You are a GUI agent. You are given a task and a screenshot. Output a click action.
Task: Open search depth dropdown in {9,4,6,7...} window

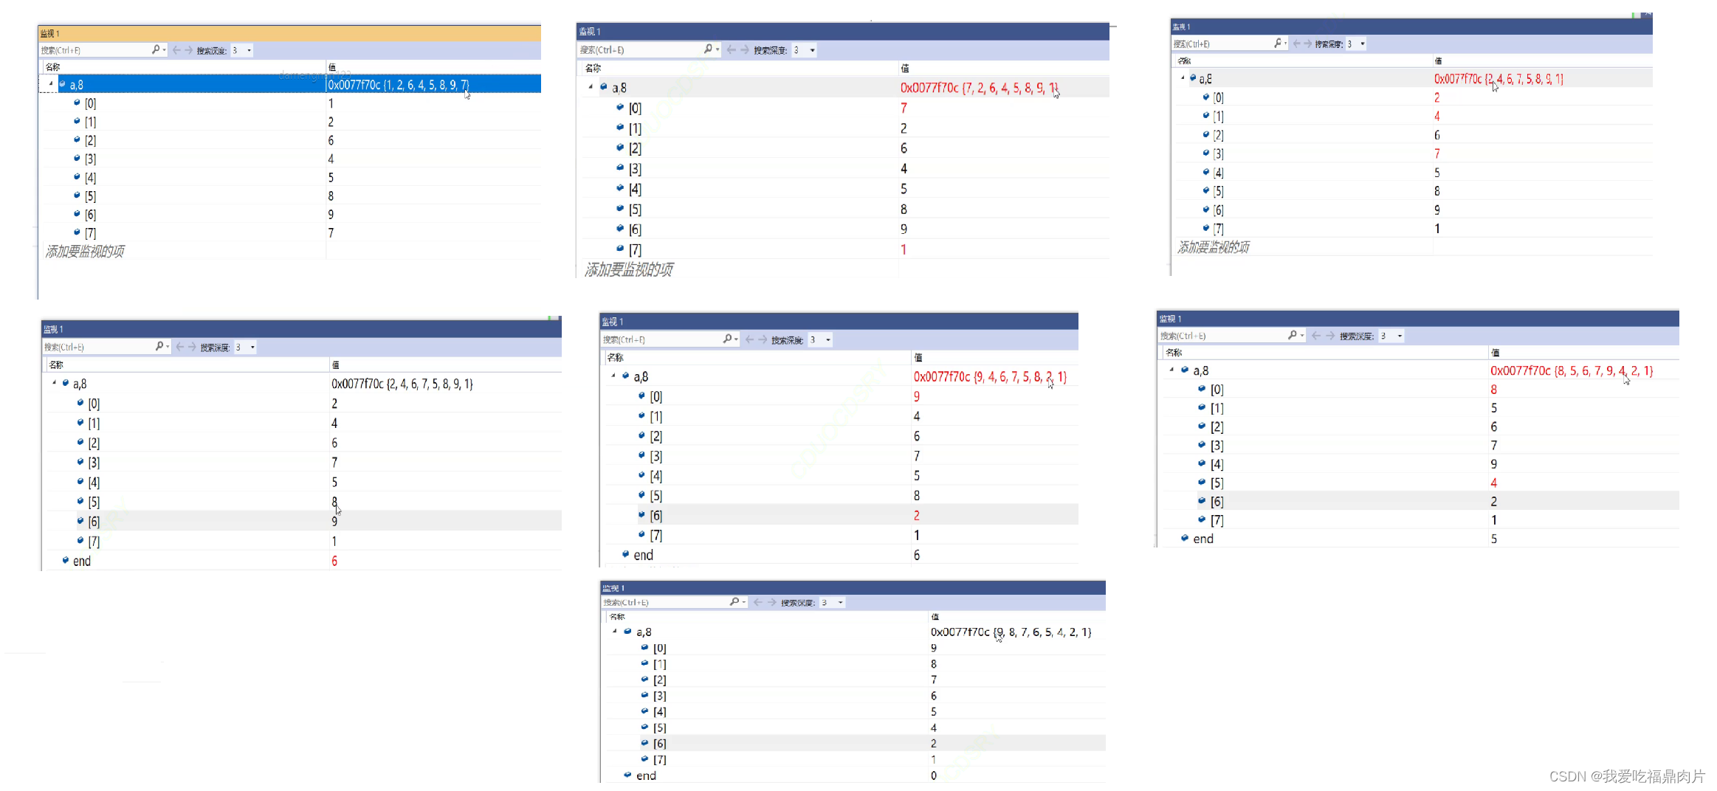[x=828, y=339]
